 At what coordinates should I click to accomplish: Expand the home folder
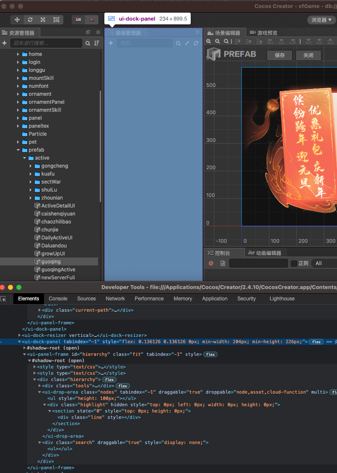[18, 54]
